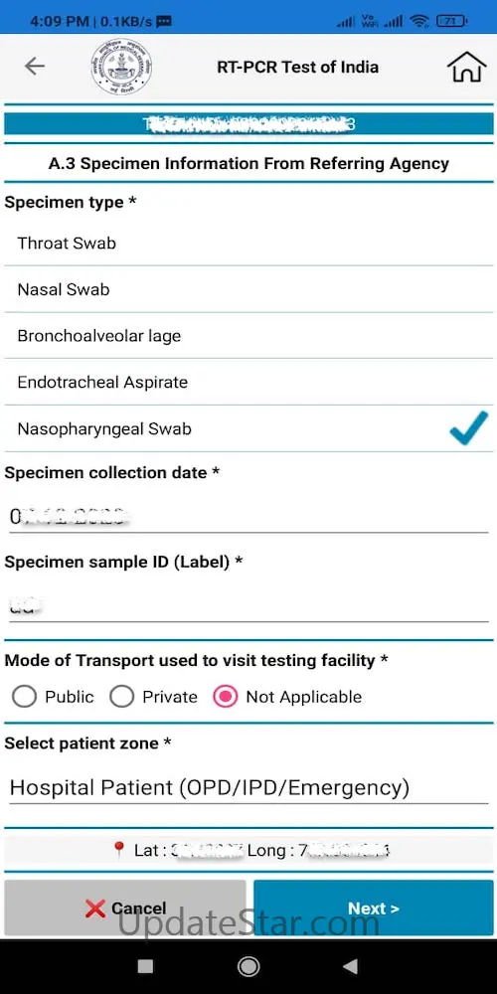Open the Select patient zone dropdown
Image resolution: width=497 pixels, height=994 pixels.
click(x=248, y=788)
